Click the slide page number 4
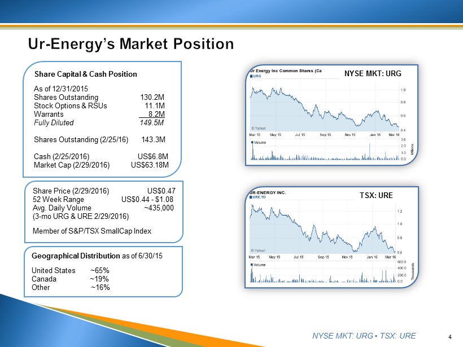463x347 pixels. (449, 337)
